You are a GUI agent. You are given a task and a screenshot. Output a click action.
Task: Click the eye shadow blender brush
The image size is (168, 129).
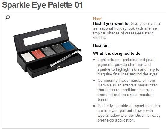(x=66, y=58)
